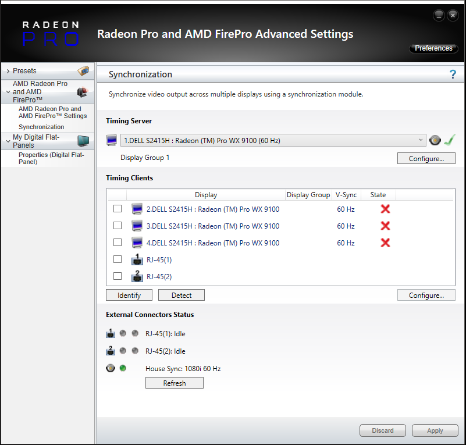Click the V-Sync column header
Viewport: 466px width, 445px height.
pos(346,195)
